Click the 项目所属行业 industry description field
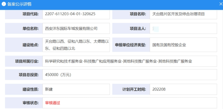 point(130,61)
